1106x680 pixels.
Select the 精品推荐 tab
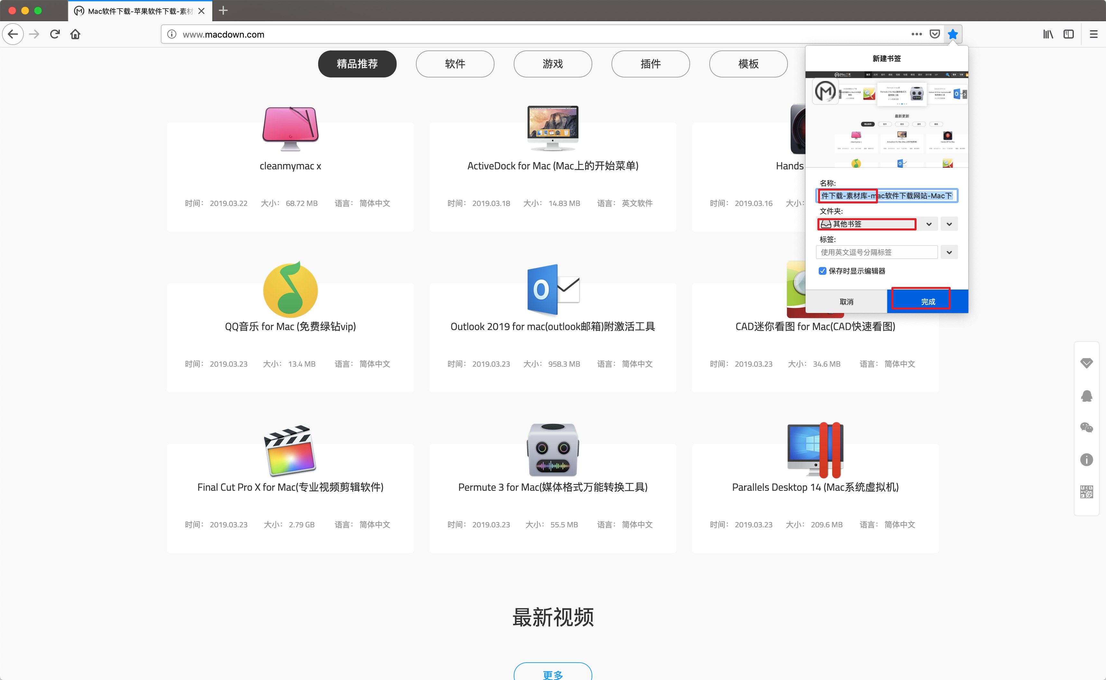[357, 64]
